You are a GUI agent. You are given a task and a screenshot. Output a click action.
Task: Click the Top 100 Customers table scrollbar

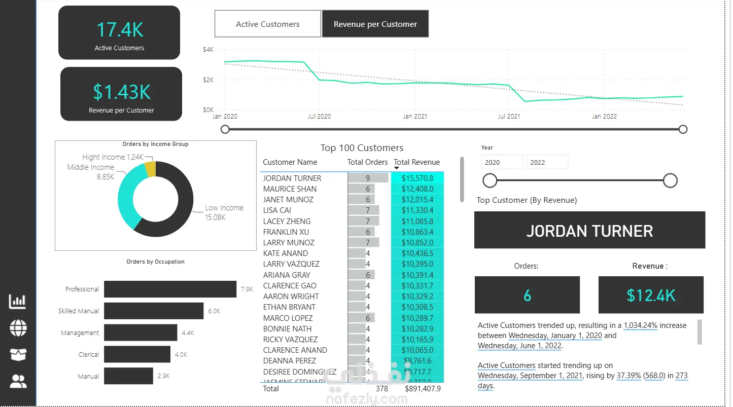tap(462, 179)
